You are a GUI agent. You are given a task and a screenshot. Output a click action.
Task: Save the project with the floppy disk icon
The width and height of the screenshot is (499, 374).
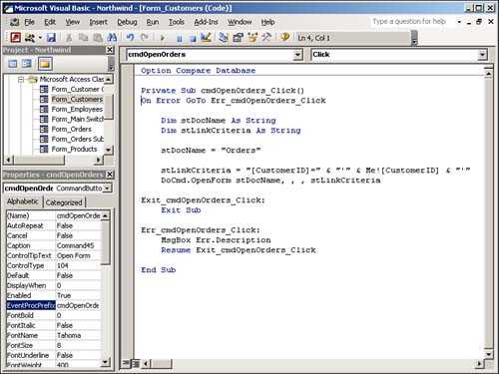click(51, 38)
